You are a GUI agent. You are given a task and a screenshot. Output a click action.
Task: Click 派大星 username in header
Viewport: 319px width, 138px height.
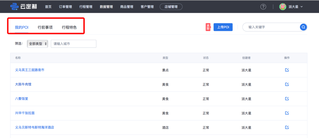(x=293, y=7)
